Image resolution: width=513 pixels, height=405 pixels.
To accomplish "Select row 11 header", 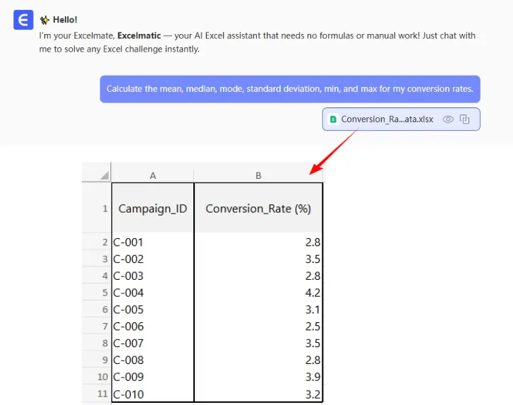I will pos(97,394).
